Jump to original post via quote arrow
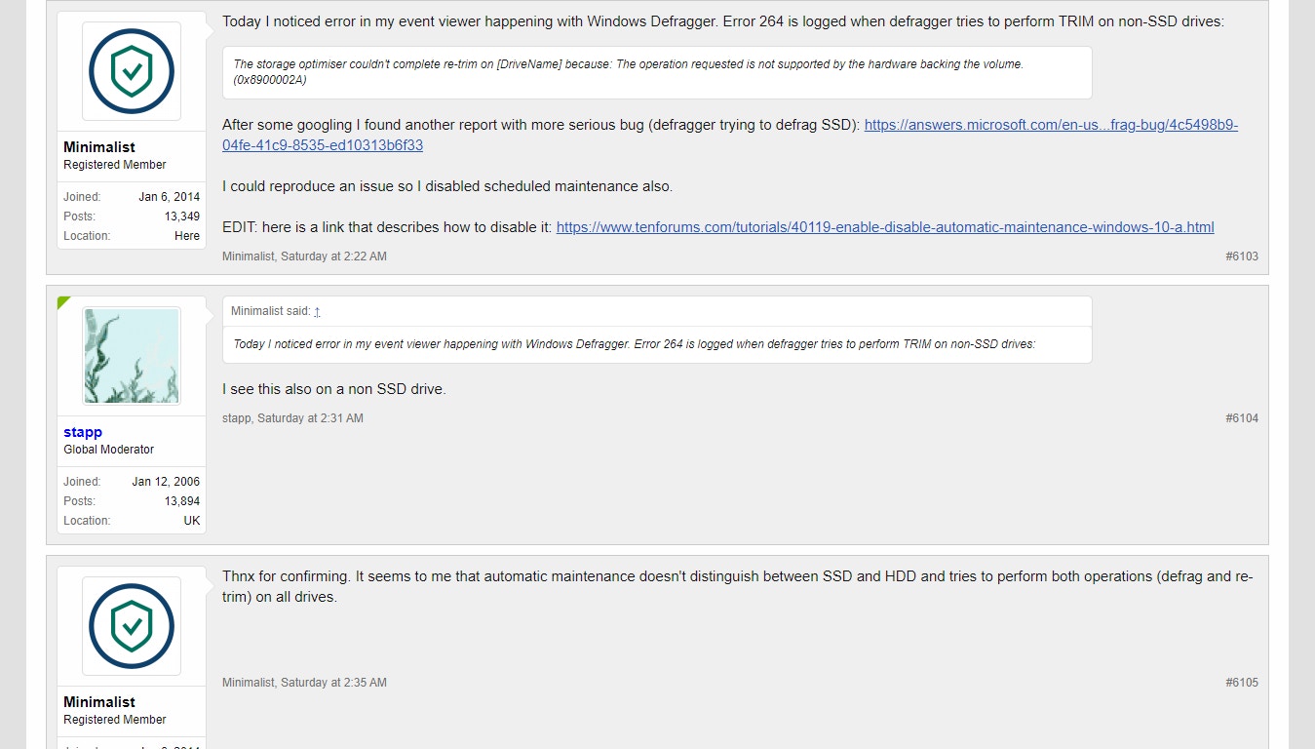 point(318,311)
